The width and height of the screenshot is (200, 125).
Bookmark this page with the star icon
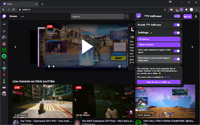pyautogui.click(x=165, y=10)
